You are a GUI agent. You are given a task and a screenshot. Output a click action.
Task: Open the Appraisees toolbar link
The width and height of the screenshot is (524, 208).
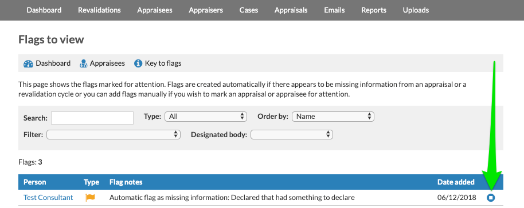107,63
